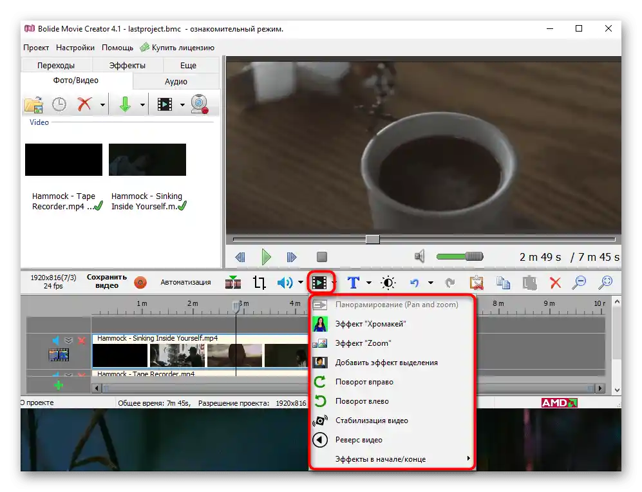Open the Настройки menu

pyautogui.click(x=75, y=48)
